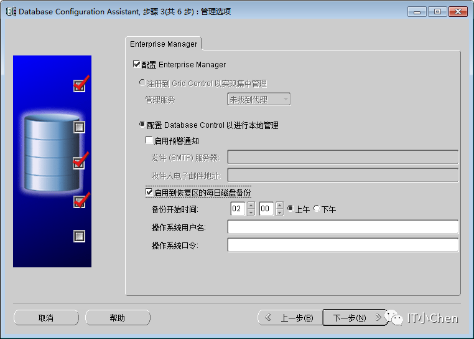This screenshot has height=339, width=474.
Task: Close the Database Configuration Assistant window
Action: pyautogui.click(x=458, y=12)
